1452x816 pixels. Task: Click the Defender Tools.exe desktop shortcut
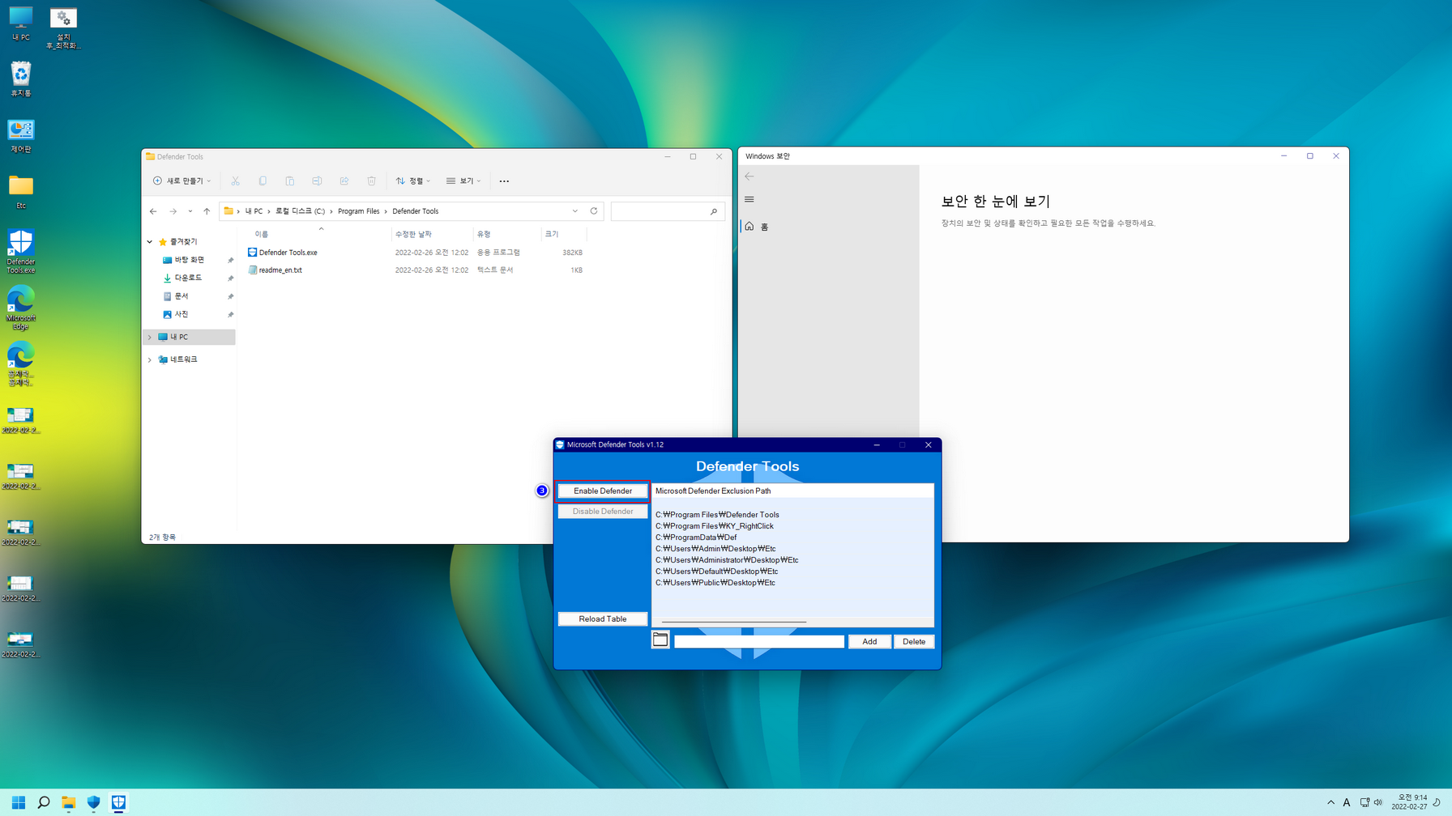coord(21,251)
